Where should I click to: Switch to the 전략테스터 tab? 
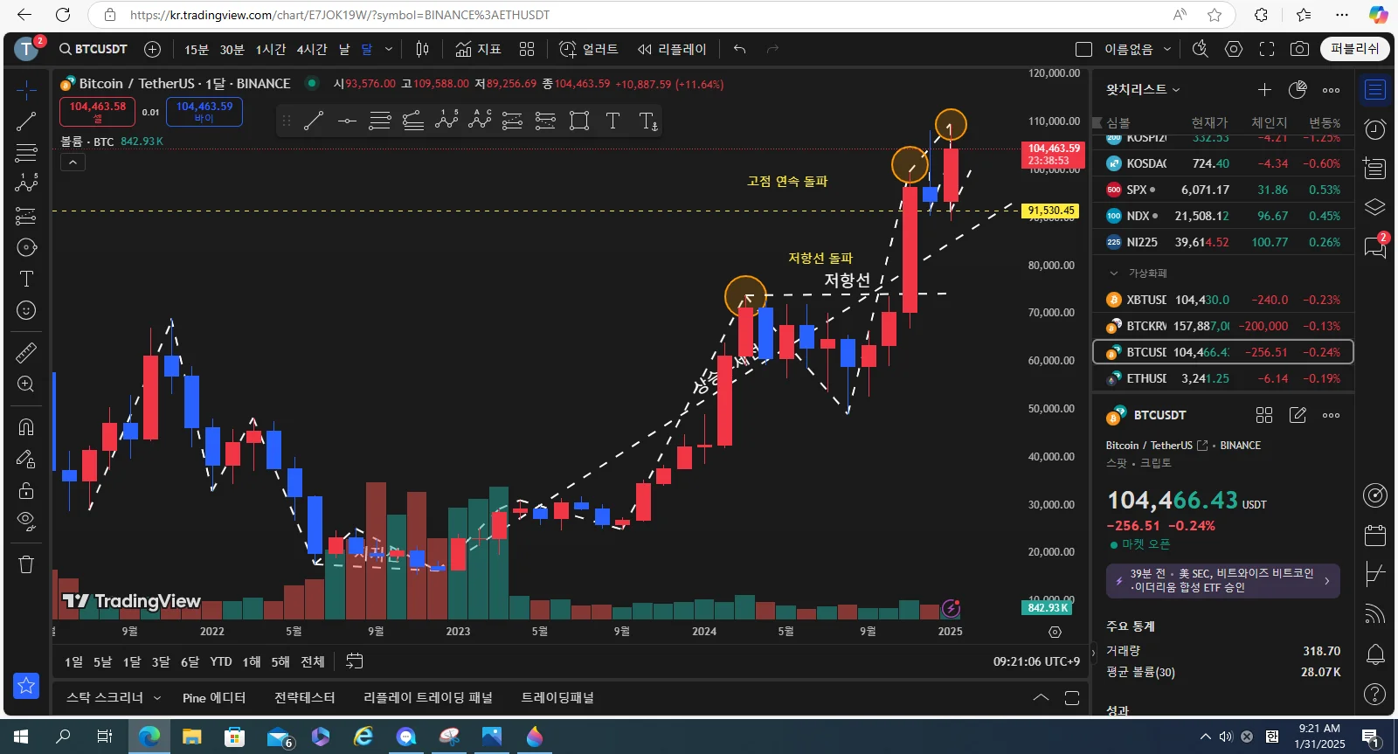(x=304, y=697)
